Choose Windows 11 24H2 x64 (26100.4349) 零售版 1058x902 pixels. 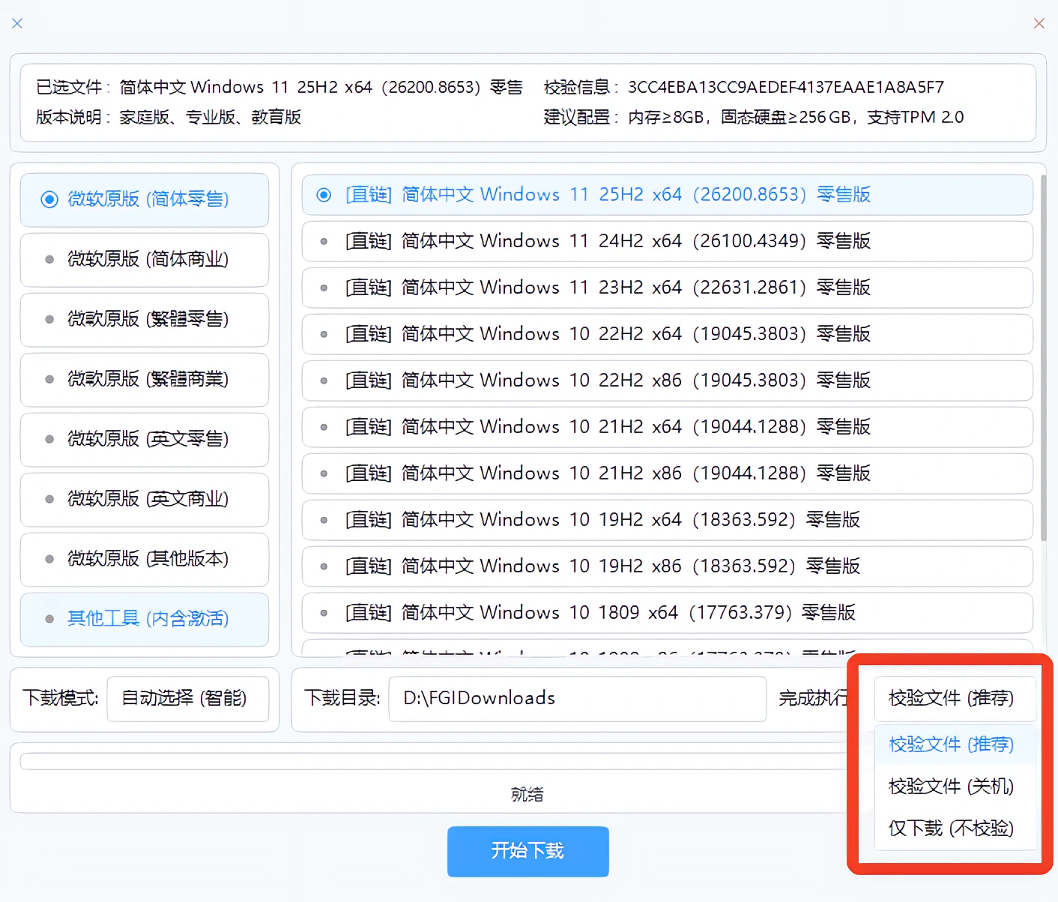[667, 241]
